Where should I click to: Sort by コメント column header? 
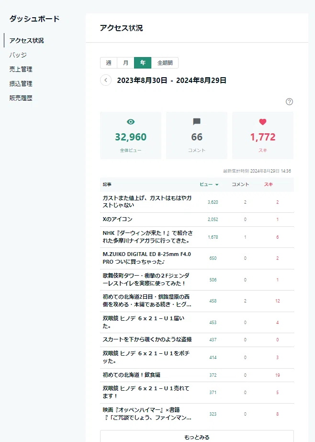click(x=240, y=185)
